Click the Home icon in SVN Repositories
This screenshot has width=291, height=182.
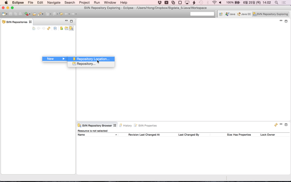click(x=34, y=28)
